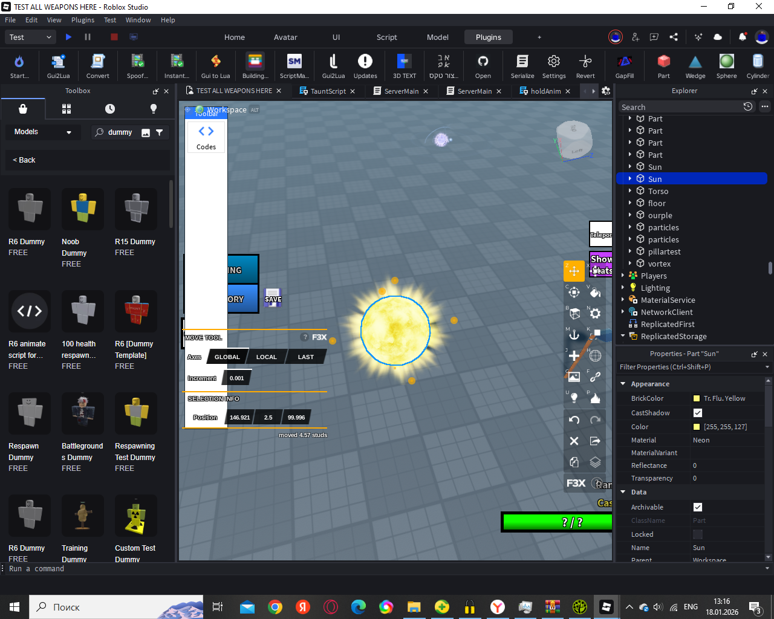
Task: Click the Codes button
Action: (206, 137)
